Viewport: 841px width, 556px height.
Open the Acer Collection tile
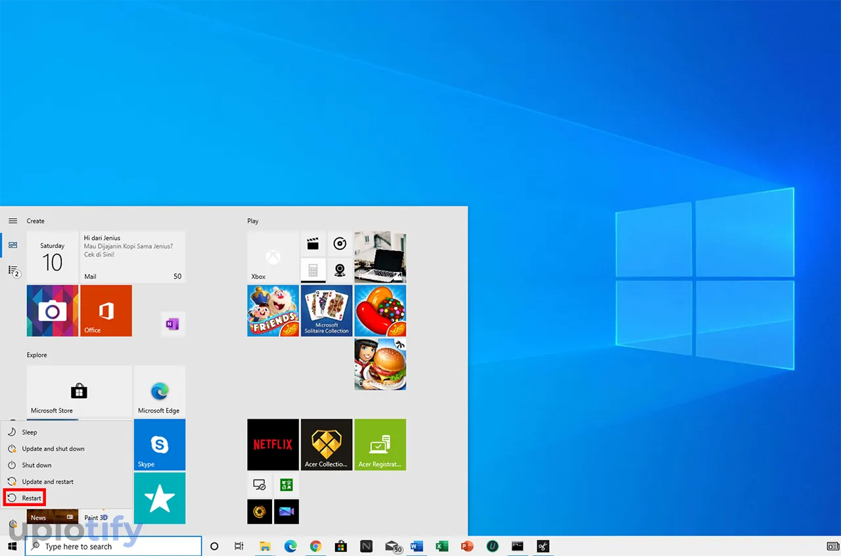[327, 445]
